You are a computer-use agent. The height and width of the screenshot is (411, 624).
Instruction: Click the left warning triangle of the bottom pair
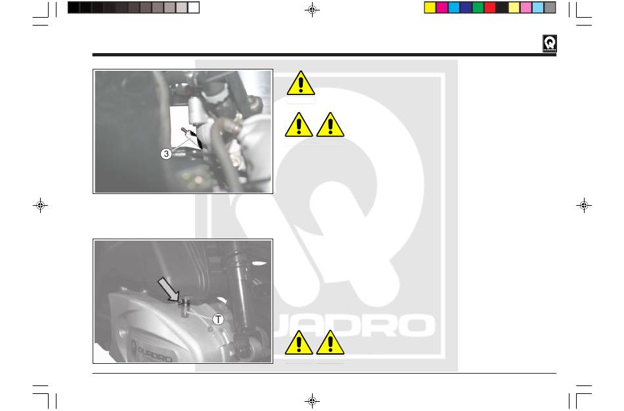point(299,342)
